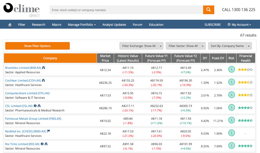Open the Macro nav item
The width and height of the screenshot is (260, 153).
(x=56, y=25)
